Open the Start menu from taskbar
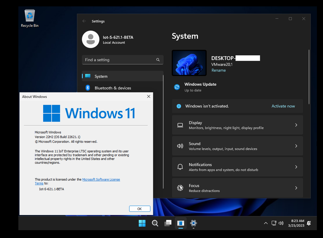The height and width of the screenshot is (238, 323). (142, 223)
